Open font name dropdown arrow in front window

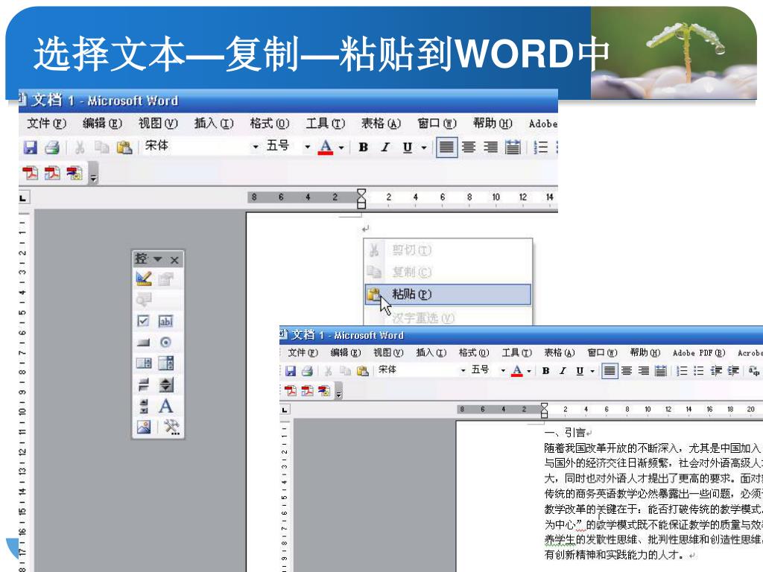coord(463,371)
